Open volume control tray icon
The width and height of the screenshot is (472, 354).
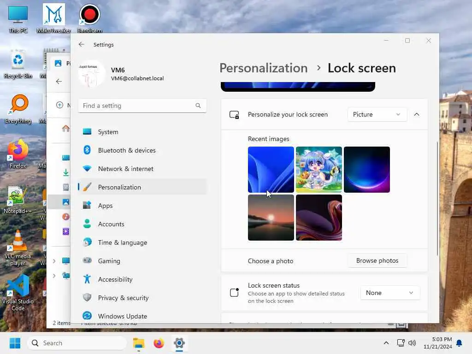point(412,343)
